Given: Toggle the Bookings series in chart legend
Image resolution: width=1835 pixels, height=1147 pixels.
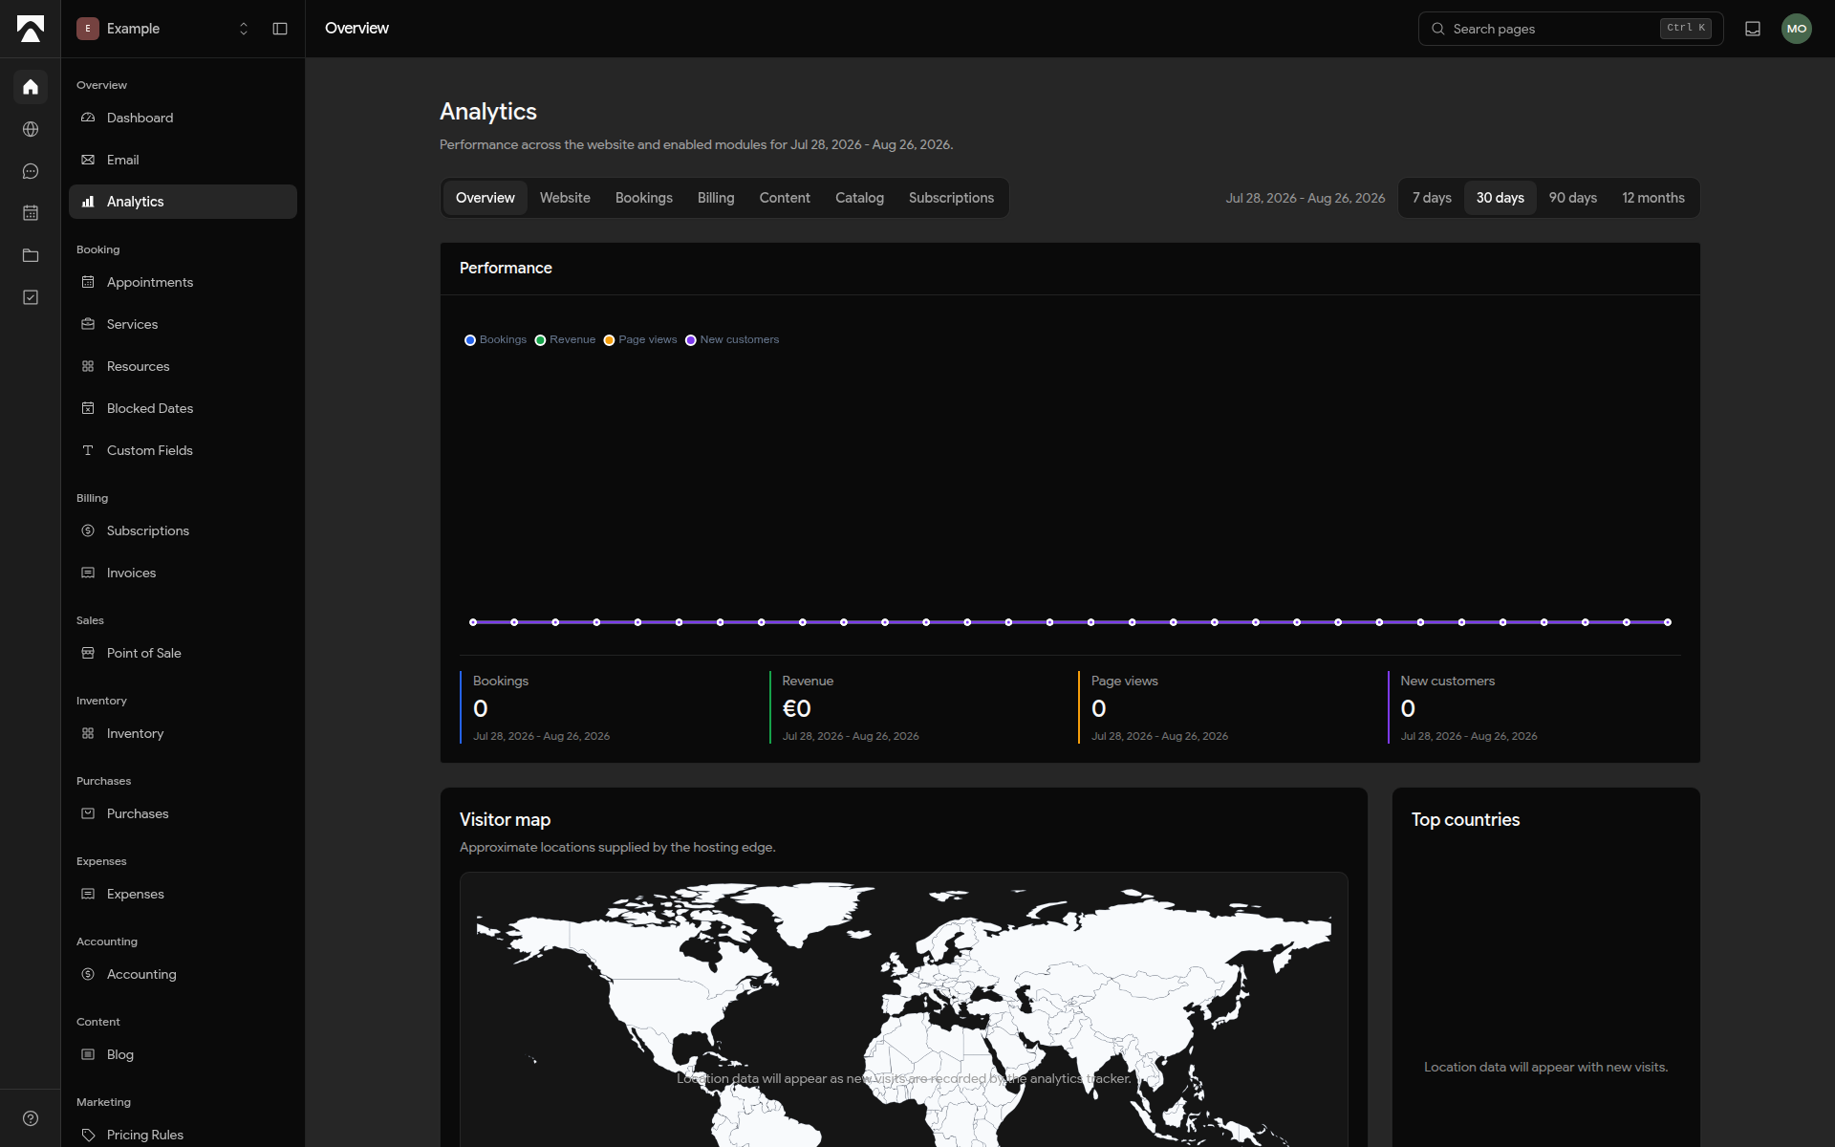Looking at the screenshot, I should pos(495,339).
